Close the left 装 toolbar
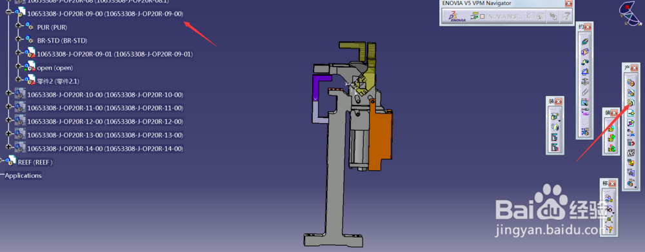The width and height of the screenshot is (645, 252). pyautogui.click(x=558, y=101)
